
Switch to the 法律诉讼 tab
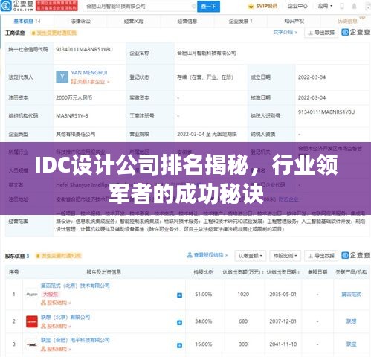[80, 21]
